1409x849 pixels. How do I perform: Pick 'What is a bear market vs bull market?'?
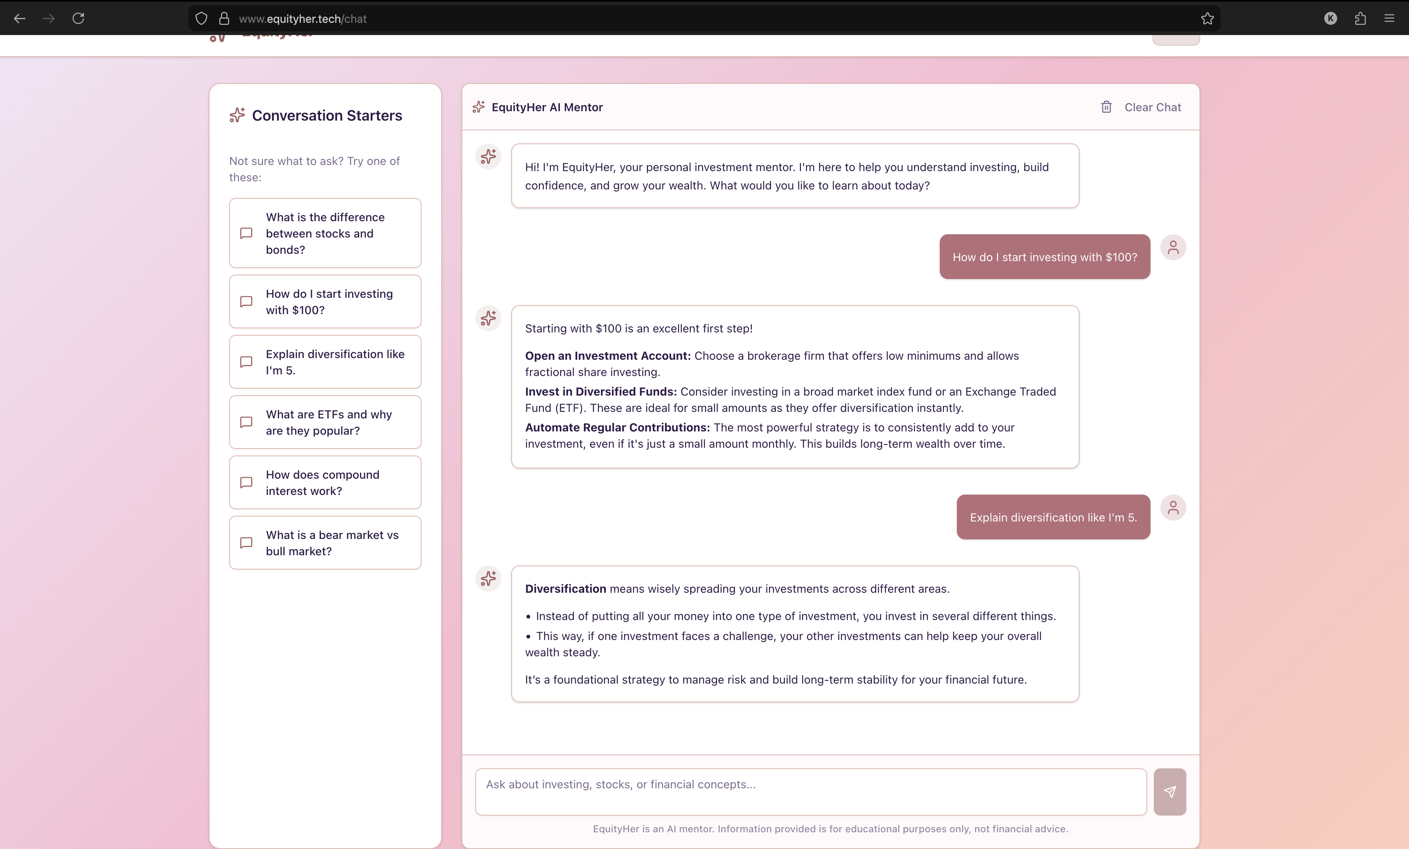pyautogui.click(x=325, y=543)
